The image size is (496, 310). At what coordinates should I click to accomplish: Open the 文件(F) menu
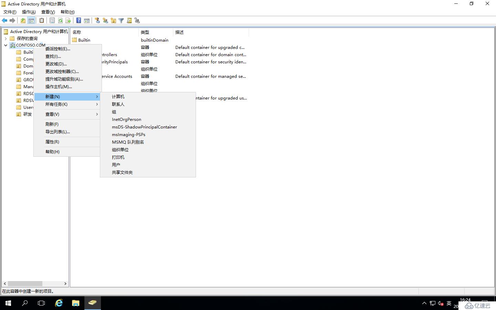[x=10, y=12]
